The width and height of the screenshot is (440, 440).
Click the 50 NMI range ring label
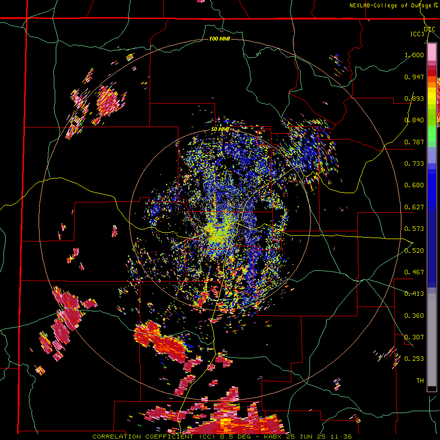220,130
